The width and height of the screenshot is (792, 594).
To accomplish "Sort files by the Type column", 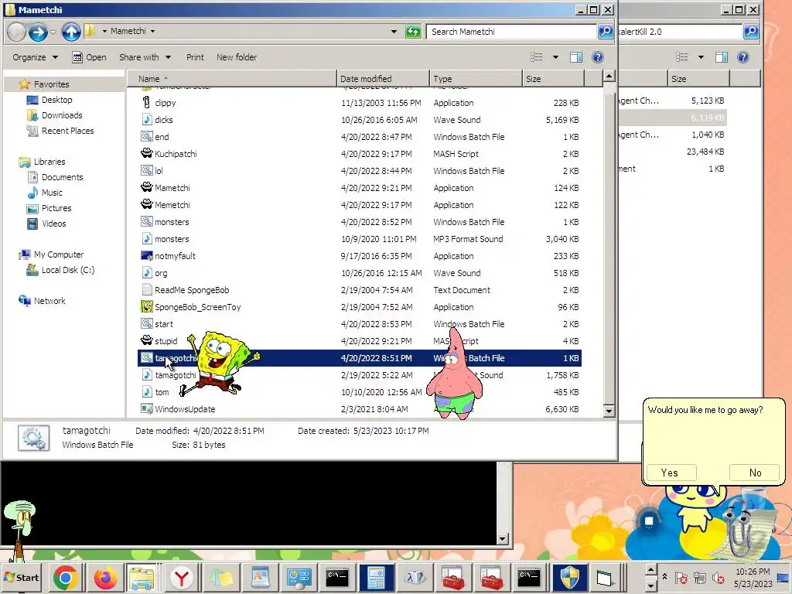I will click(x=476, y=79).
